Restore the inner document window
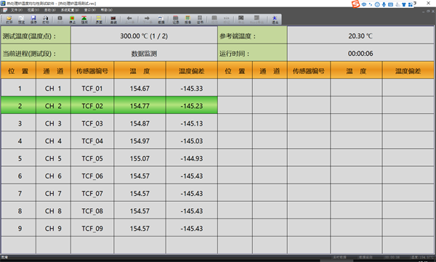436x262 pixels. tap(428, 11)
